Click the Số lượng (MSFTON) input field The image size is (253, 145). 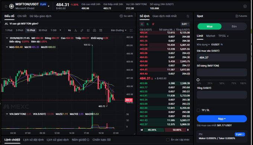222,72
